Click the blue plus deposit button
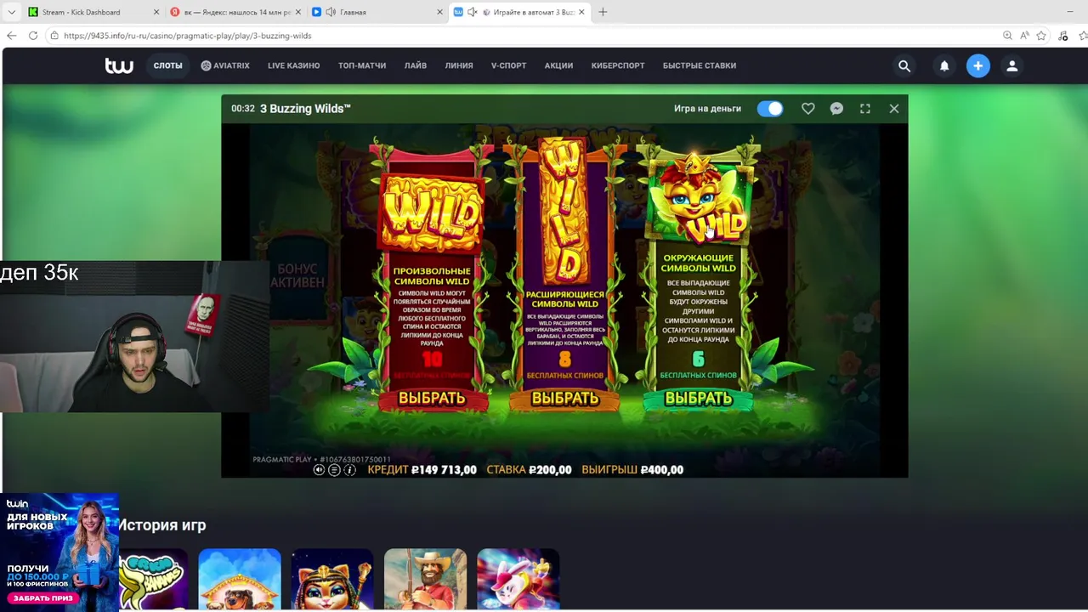The height and width of the screenshot is (612, 1088). [977, 65]
